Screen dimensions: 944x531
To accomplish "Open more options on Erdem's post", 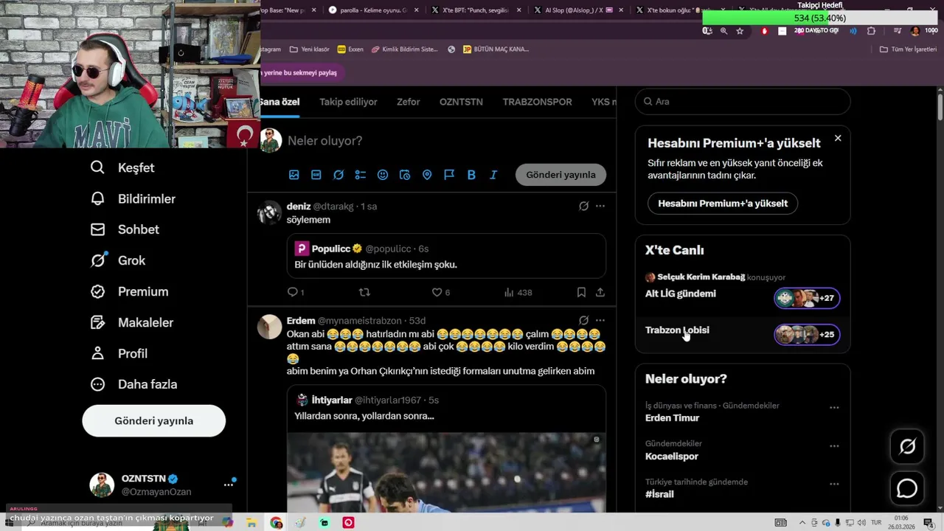I will coord(600,320).
